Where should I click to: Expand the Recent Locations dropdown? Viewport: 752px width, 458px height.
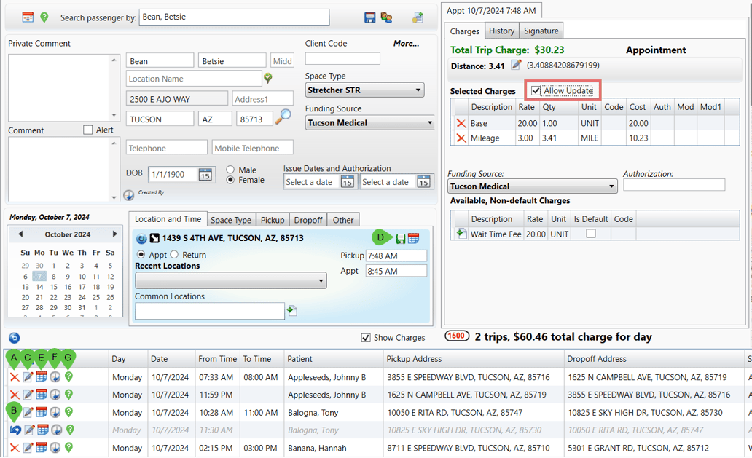[321, 279]
